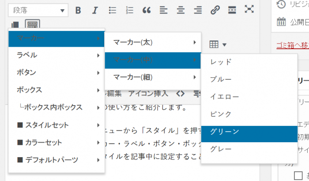Apply italic text style
Image resolution: width=309 pixels, height=181 pixels.
pyautogui.click(x=95, y=10)
